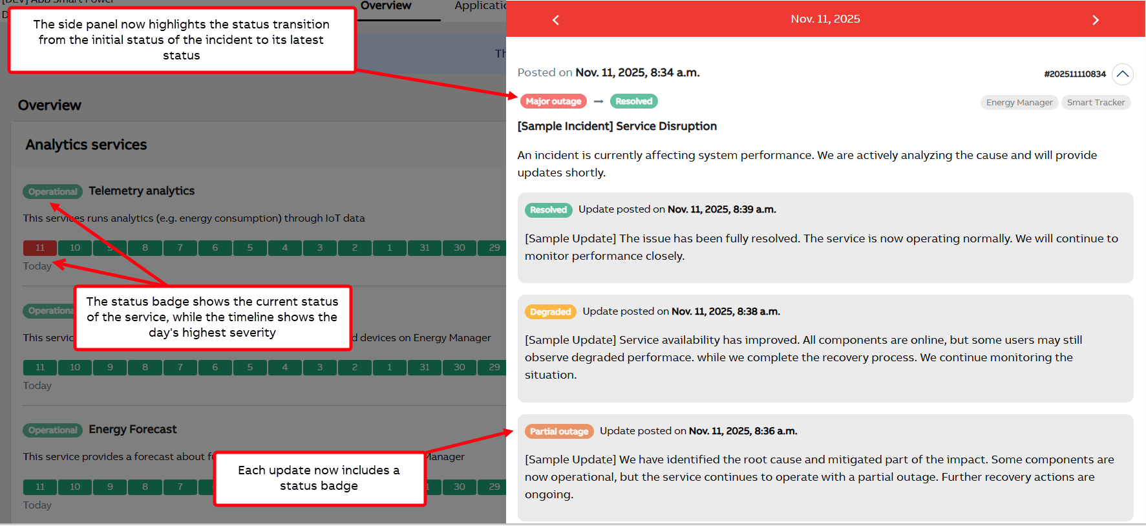
Task: Select day 10 in Telemetry analytics timeline
Action: click(75, 248)
